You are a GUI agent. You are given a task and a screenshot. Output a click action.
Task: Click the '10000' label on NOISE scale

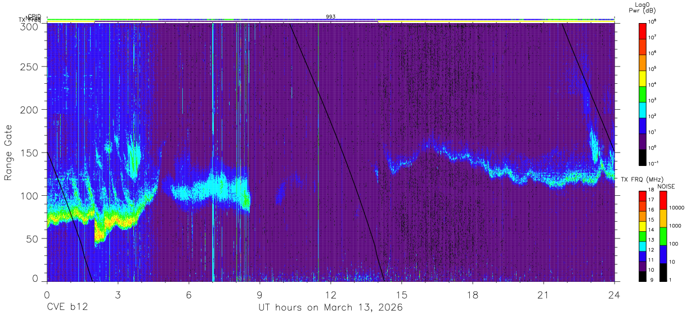[x=677, y=208]
